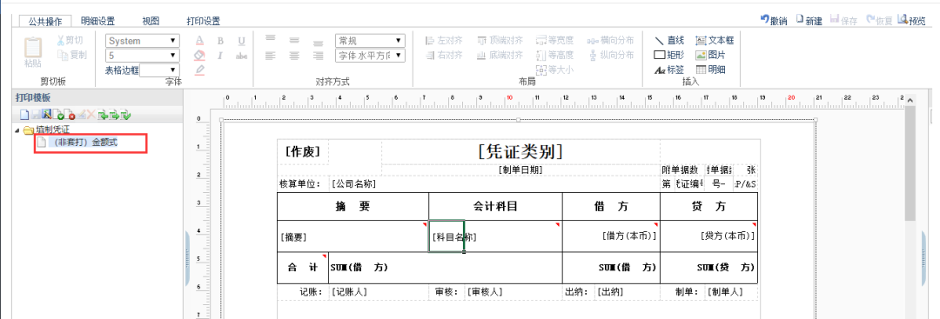This screenshot has width=940, height=319.
Task: Align text right horizontally icon
Action: [319, 56]
